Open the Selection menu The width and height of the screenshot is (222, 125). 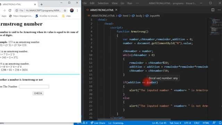point(103,3)
